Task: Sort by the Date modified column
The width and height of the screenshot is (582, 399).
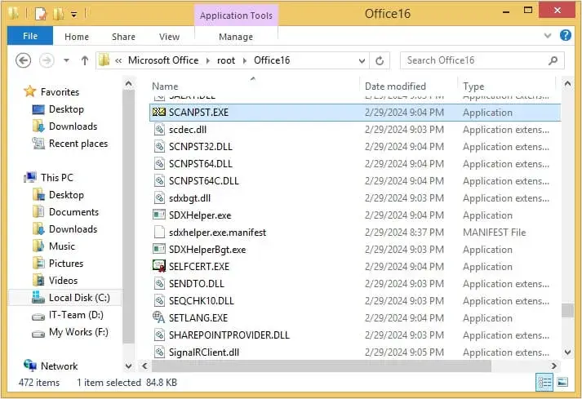Action: click(x=395, y=86)
